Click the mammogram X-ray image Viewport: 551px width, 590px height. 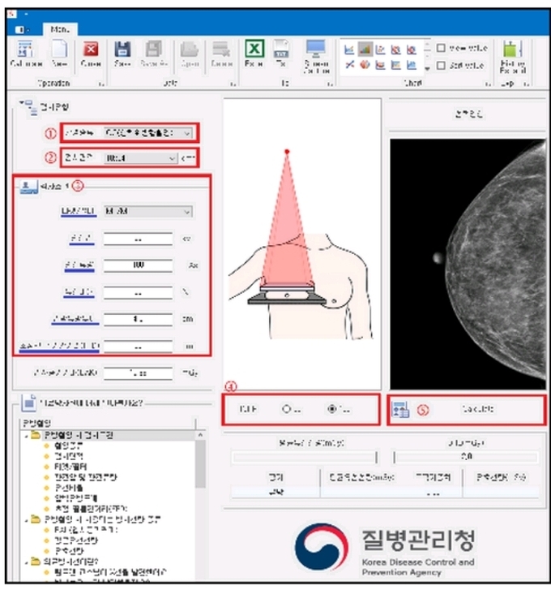tap(468, 264)
